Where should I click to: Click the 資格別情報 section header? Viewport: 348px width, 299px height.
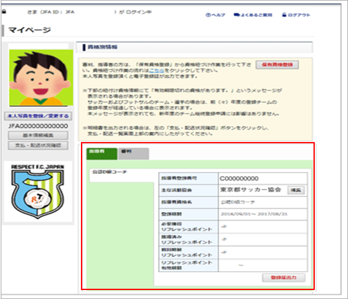[x=102, y=46]
